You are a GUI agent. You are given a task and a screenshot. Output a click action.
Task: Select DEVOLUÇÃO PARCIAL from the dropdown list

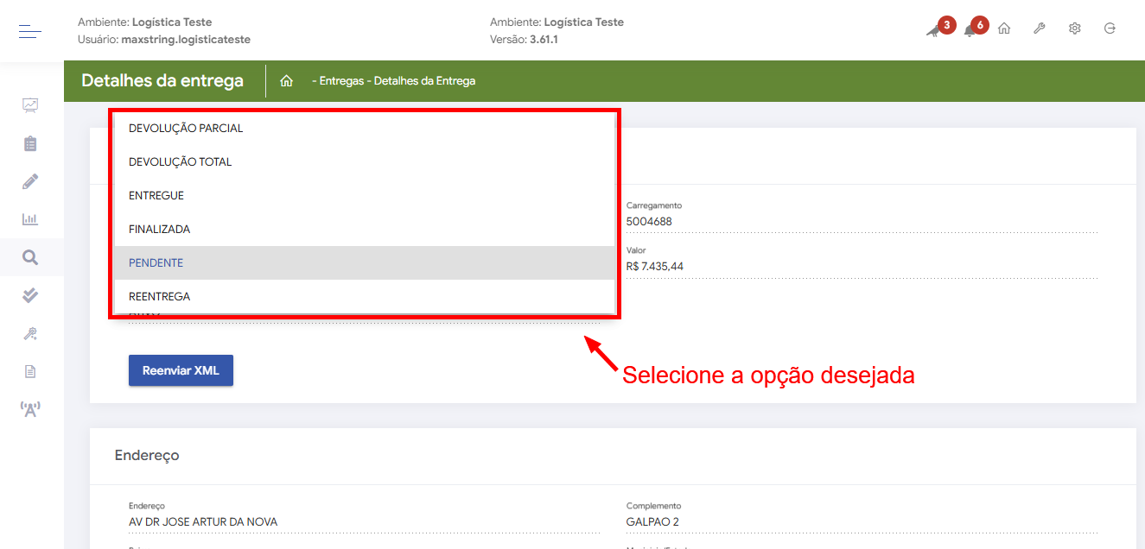click(x=365, y=128)
